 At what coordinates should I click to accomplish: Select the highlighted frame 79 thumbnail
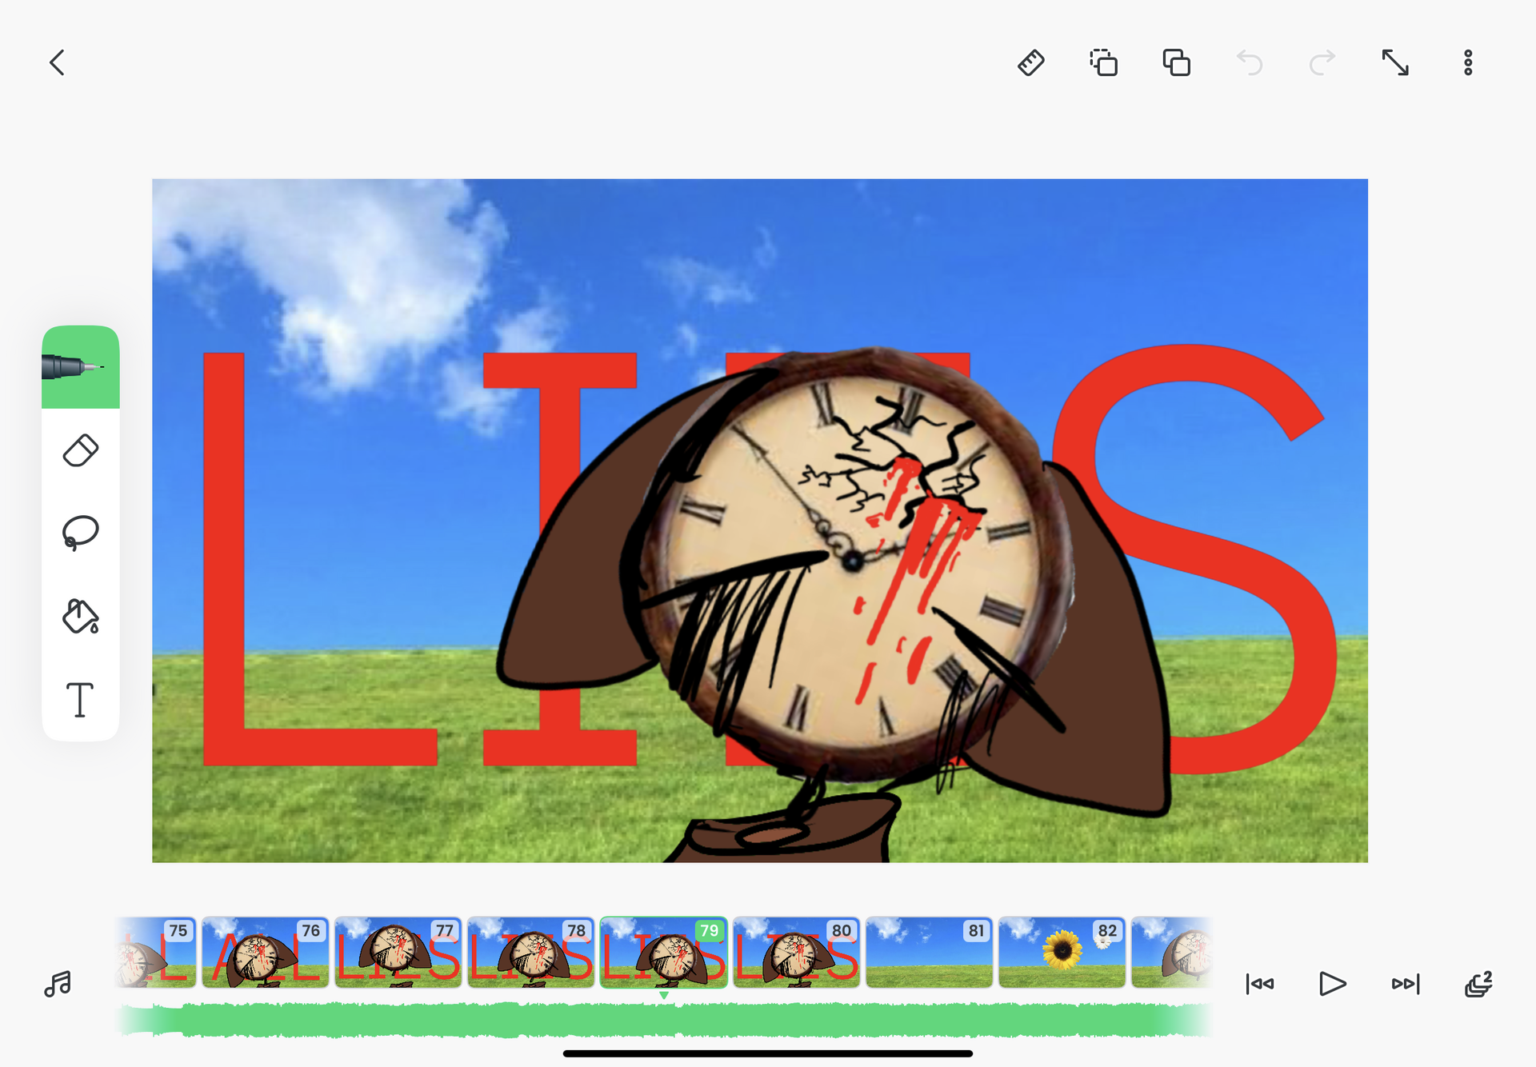click(x=664, y=952)
